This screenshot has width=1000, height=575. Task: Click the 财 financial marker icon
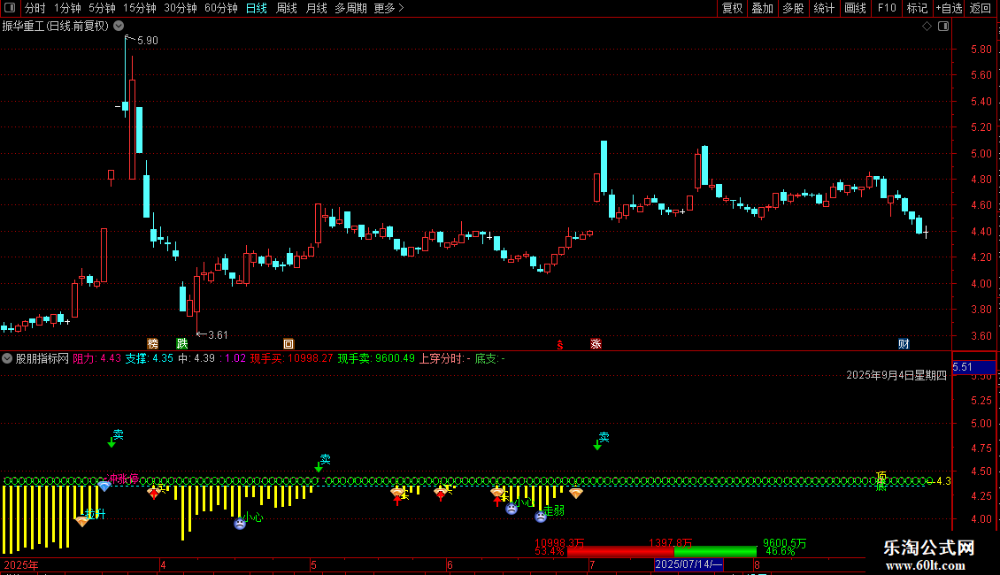click(x=904, y=343)
